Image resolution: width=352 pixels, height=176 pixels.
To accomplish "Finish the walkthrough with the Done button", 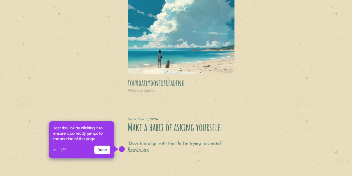I will tap(102, 150).
